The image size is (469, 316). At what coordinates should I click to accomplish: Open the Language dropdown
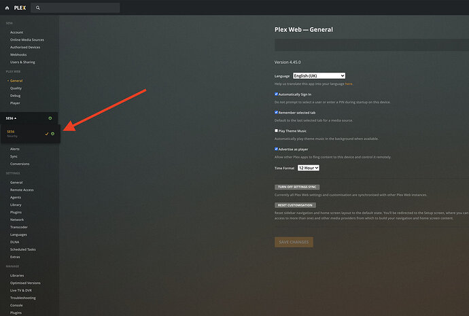pyautogui.click(x=319, y=75)
